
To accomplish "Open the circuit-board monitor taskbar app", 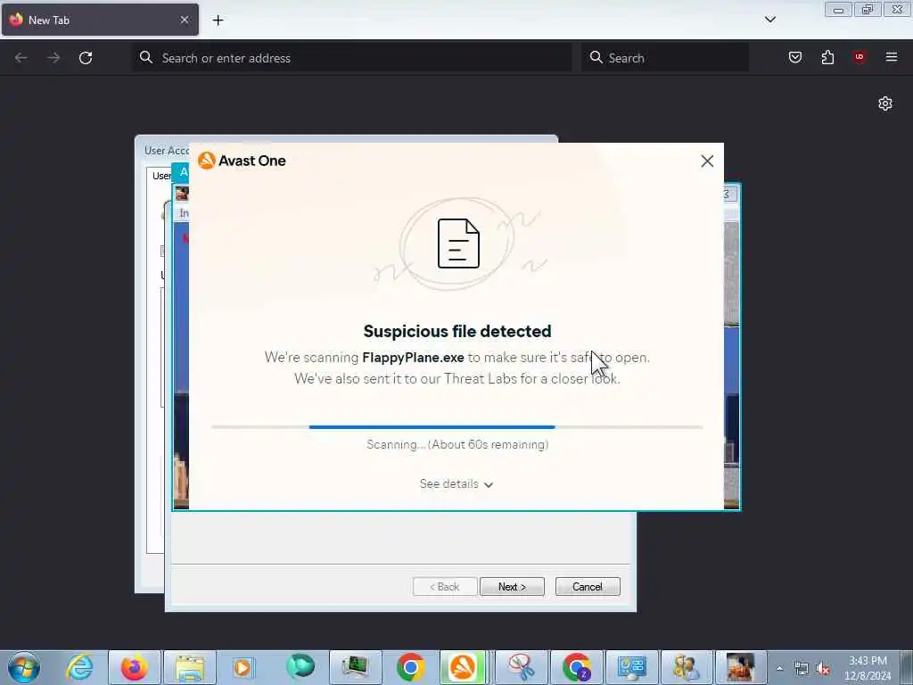I will (355, 667).
